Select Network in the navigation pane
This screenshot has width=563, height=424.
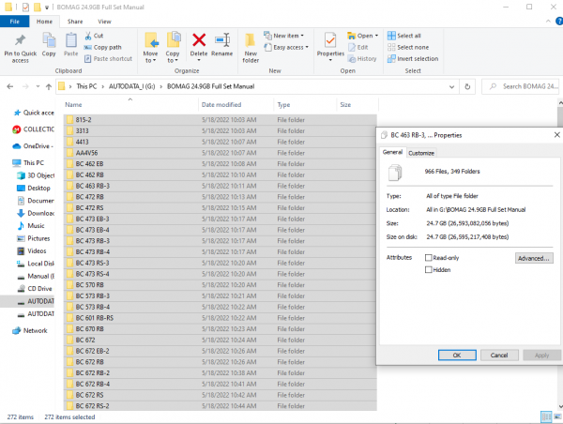[x=30, y=330]
